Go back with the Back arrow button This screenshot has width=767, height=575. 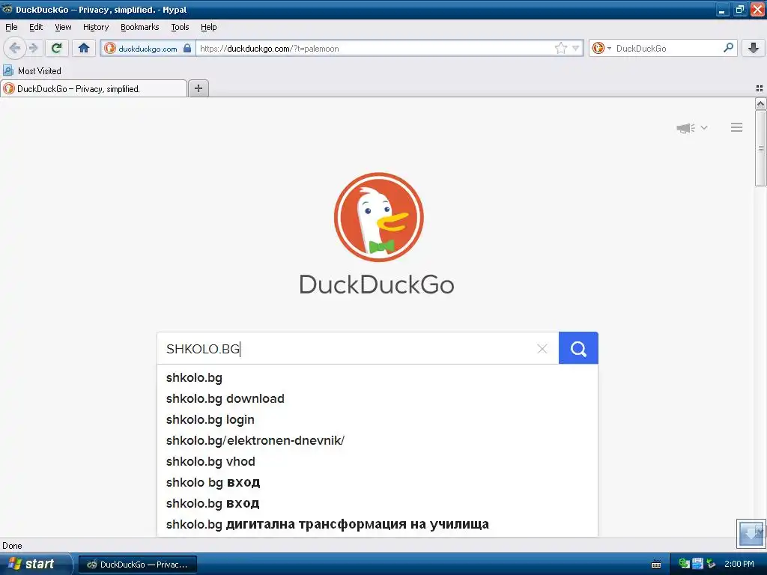pyautogui.click(x=15, y=48)
